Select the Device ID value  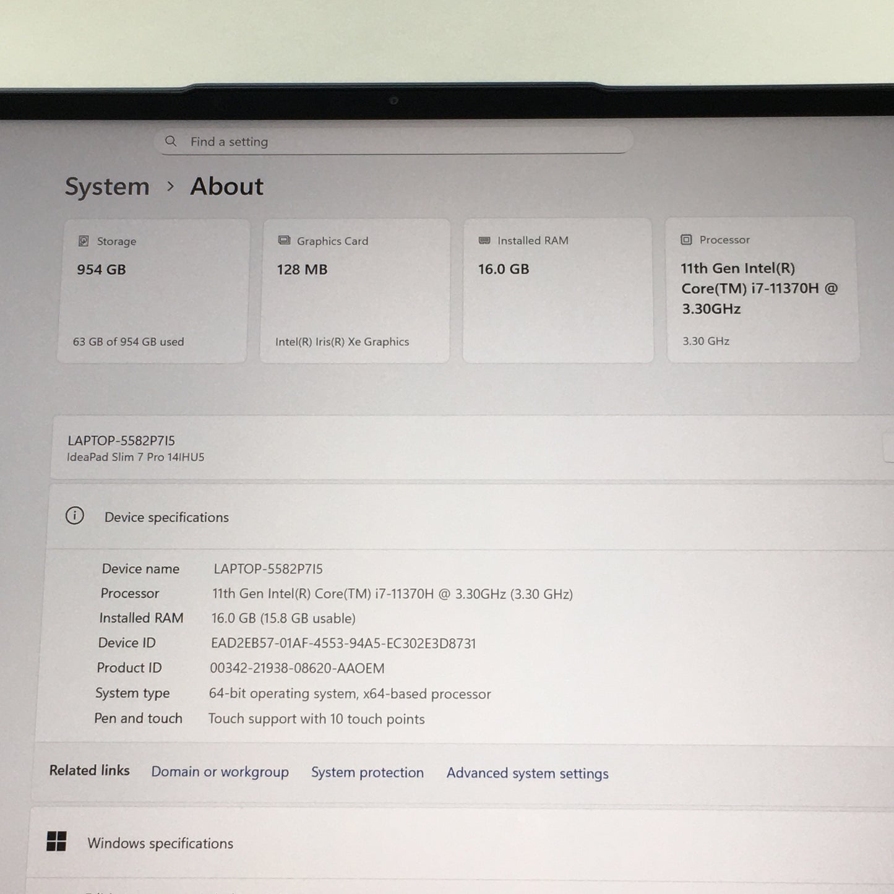click(x=343, y=643)
